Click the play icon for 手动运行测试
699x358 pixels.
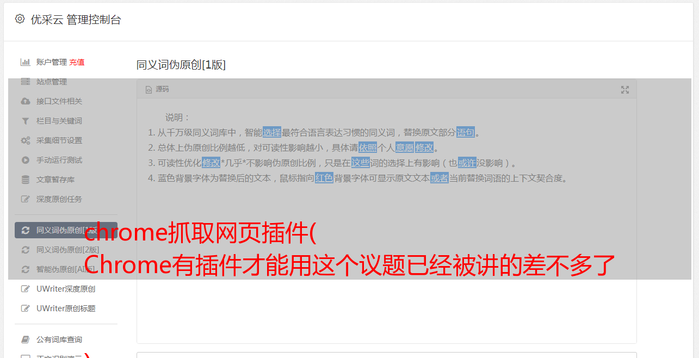click(x=25, y=160)
